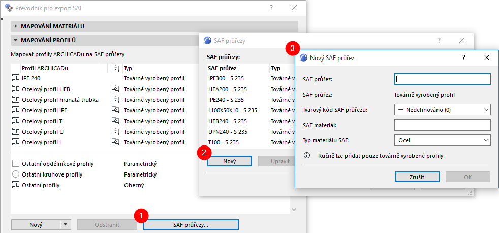
Task: Click help button in Nový SAF průřez dialog
Action: (x=463, y=57)
